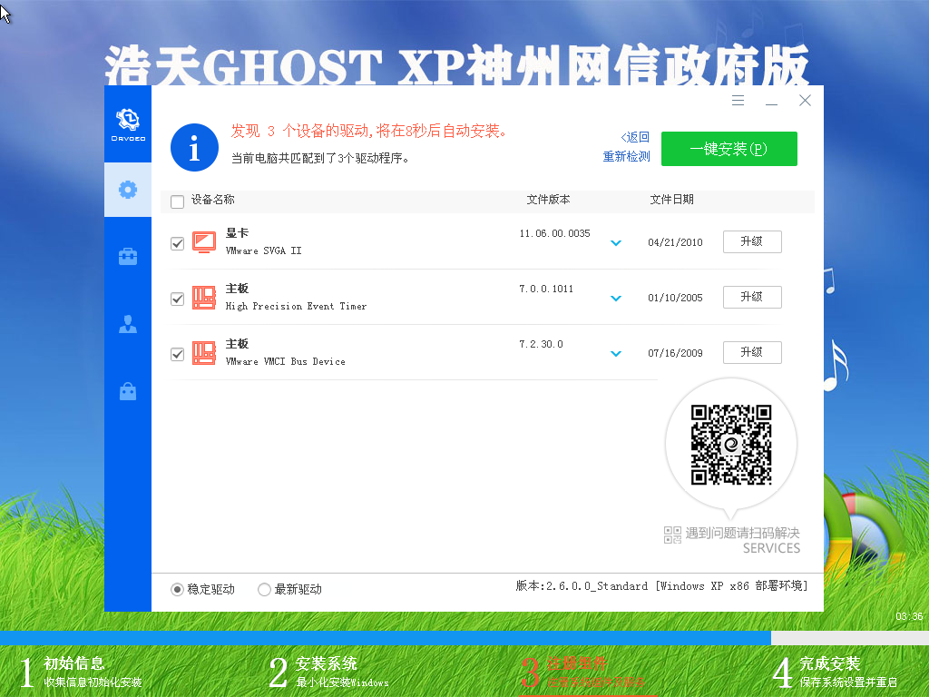The height and width of the screenshot is (697, 929).
Task: Click the small QR icon beside scan help text
Action: coord(672,535)
